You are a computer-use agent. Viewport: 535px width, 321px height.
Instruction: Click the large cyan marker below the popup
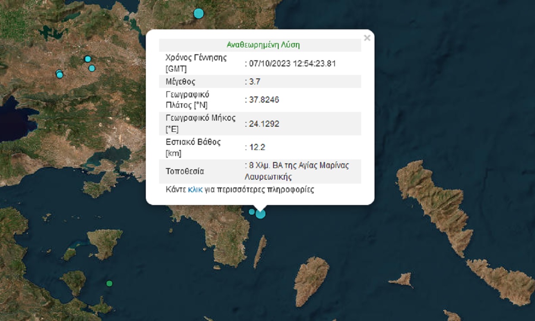coord(260,214)
